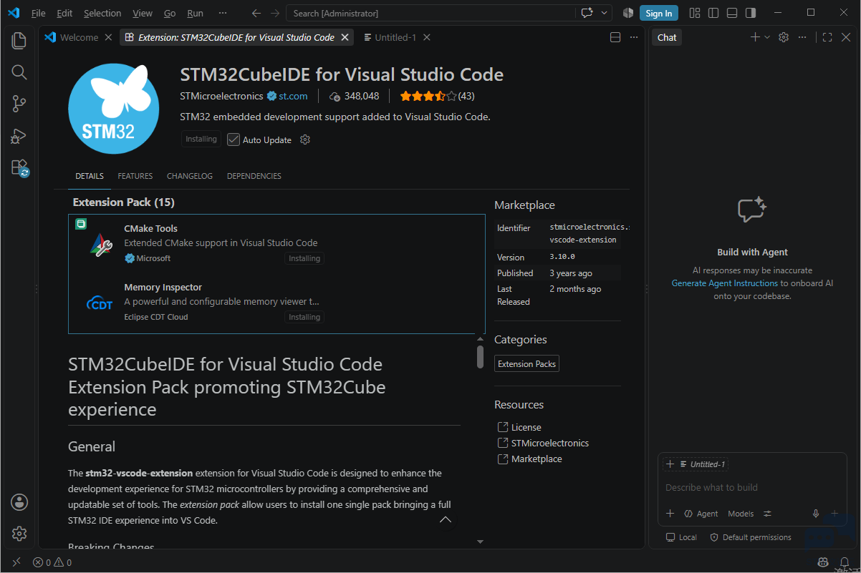Open the new chat dropdown chevron

767,37
